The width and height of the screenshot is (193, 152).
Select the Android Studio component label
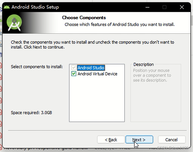(x=91, y=68)
